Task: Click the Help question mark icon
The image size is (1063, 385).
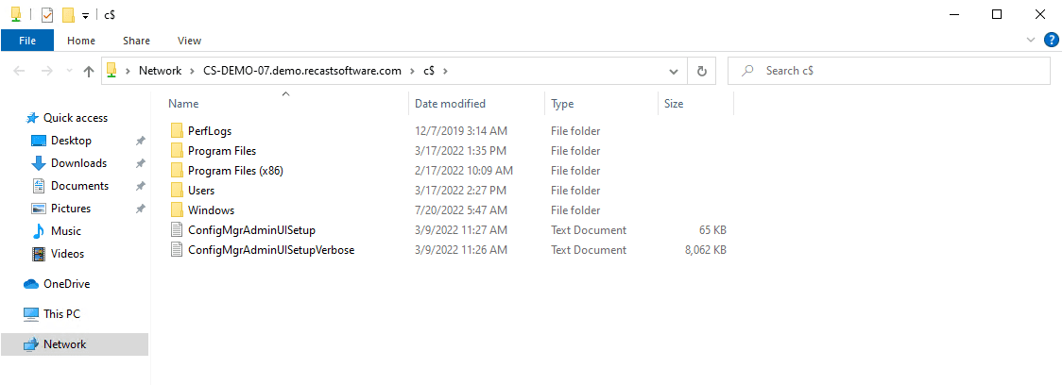Action: click(1051, 41)
